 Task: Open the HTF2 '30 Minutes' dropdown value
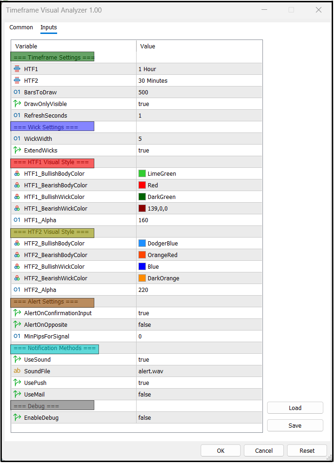point(199,80)
